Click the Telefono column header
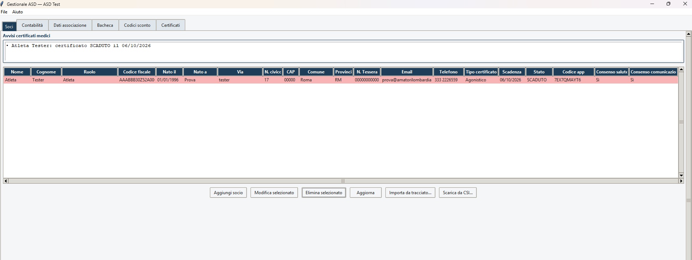692x260 pixels. coord(448,72)
